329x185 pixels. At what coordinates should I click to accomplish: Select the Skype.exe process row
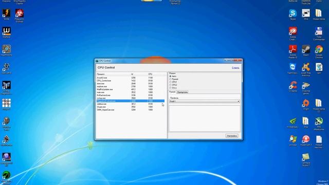(x=130, y=107)
